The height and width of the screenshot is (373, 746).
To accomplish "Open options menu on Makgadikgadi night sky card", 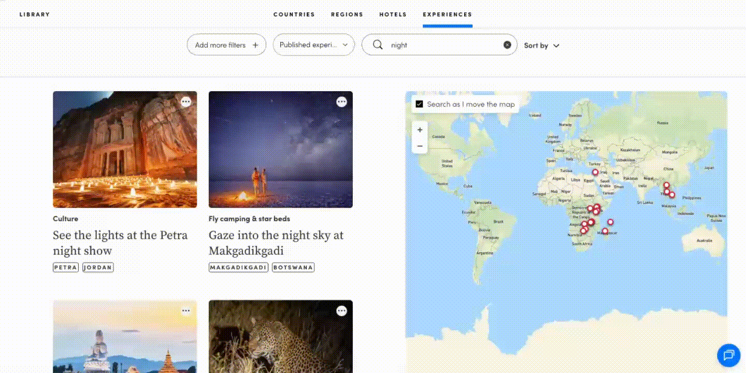I will [341, 102].
